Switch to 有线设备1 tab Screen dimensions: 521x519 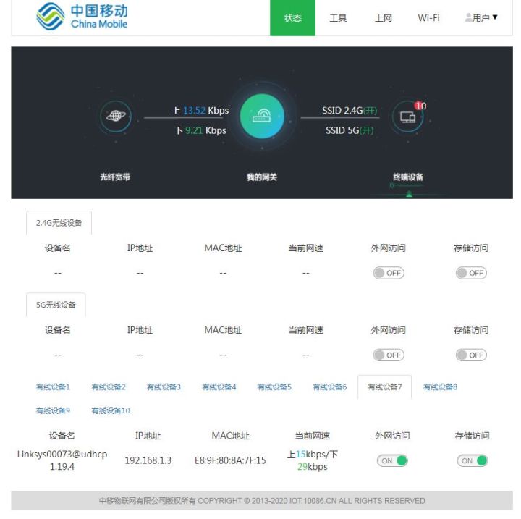pyautogui.click(x=53, y=387)
